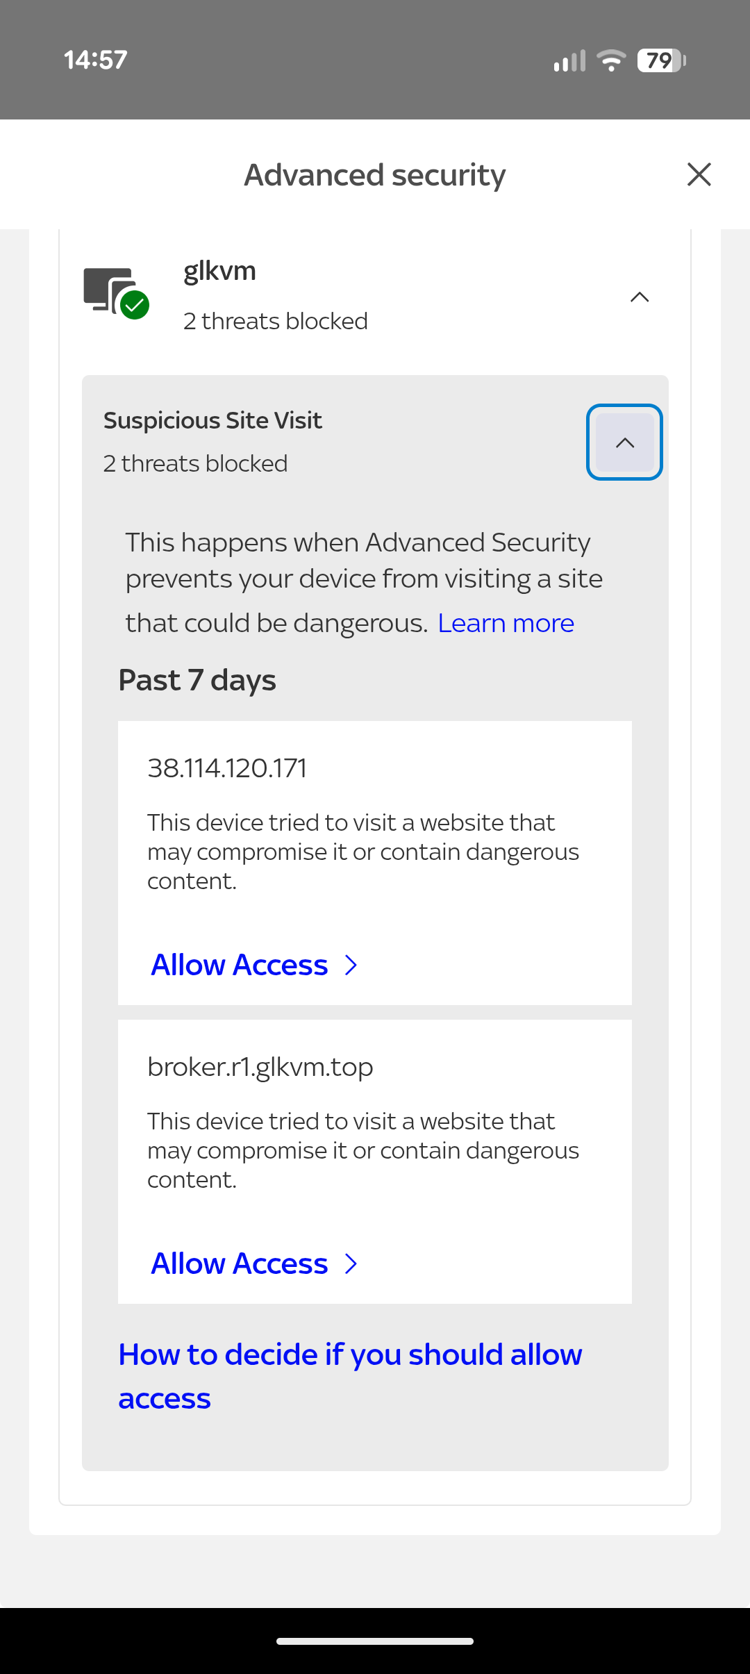
Task: Tap the arrow beside Allow Access for broker.r1.glkvm.top
Action: click(x=351, y=1263)
